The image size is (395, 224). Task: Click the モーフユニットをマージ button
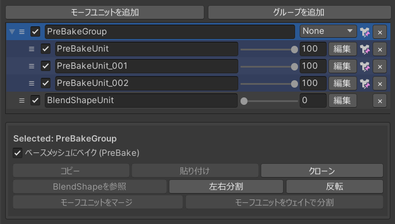[x=98, y=202]
